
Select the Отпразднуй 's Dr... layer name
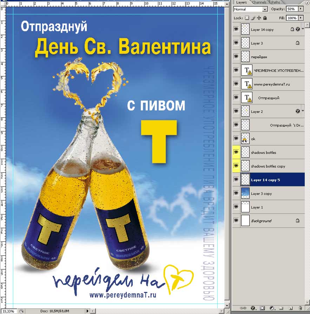(287, 125)
